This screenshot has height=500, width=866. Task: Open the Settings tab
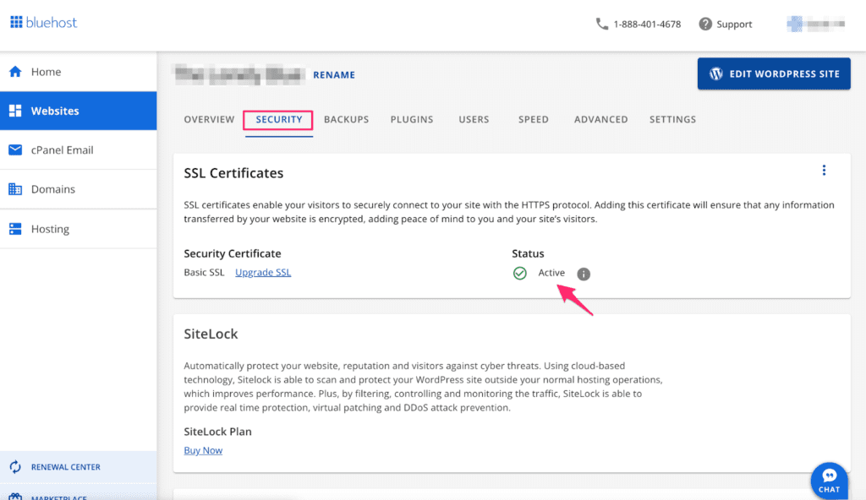point(672,119)
